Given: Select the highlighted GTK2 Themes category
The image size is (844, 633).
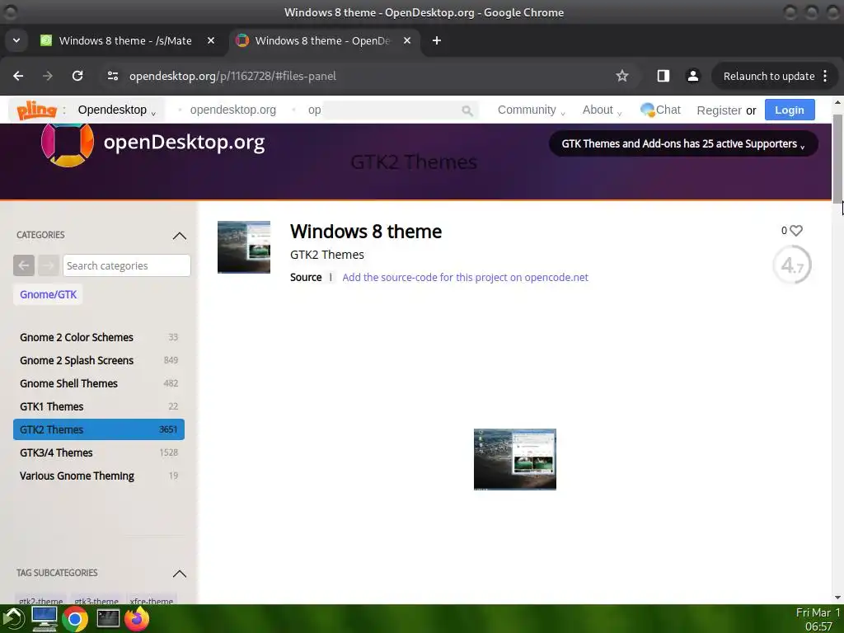Looking at the screenshot, I should click(99, 429).
